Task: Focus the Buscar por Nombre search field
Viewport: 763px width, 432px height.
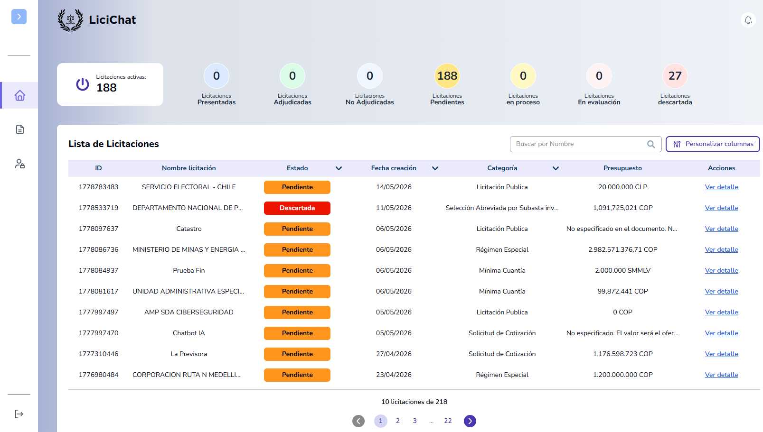Action: pos(585,144)
